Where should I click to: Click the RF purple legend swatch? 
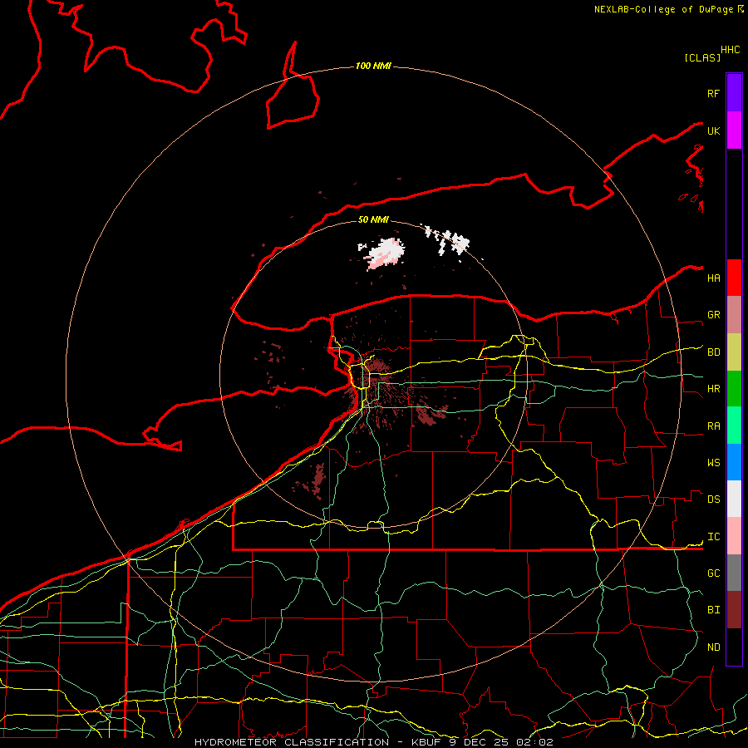click(734, 93)
